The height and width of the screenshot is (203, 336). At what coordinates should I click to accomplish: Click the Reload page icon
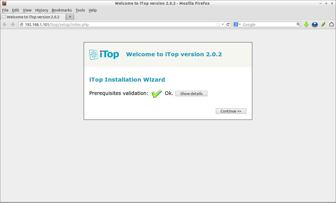[x=228, y=24]
